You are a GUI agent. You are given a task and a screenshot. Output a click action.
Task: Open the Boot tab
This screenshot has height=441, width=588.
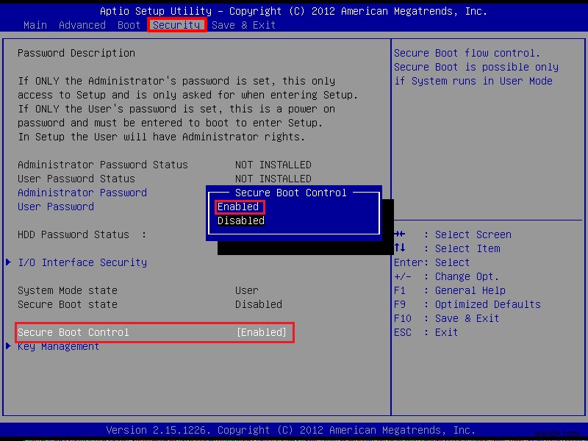[x=129, y=25]
